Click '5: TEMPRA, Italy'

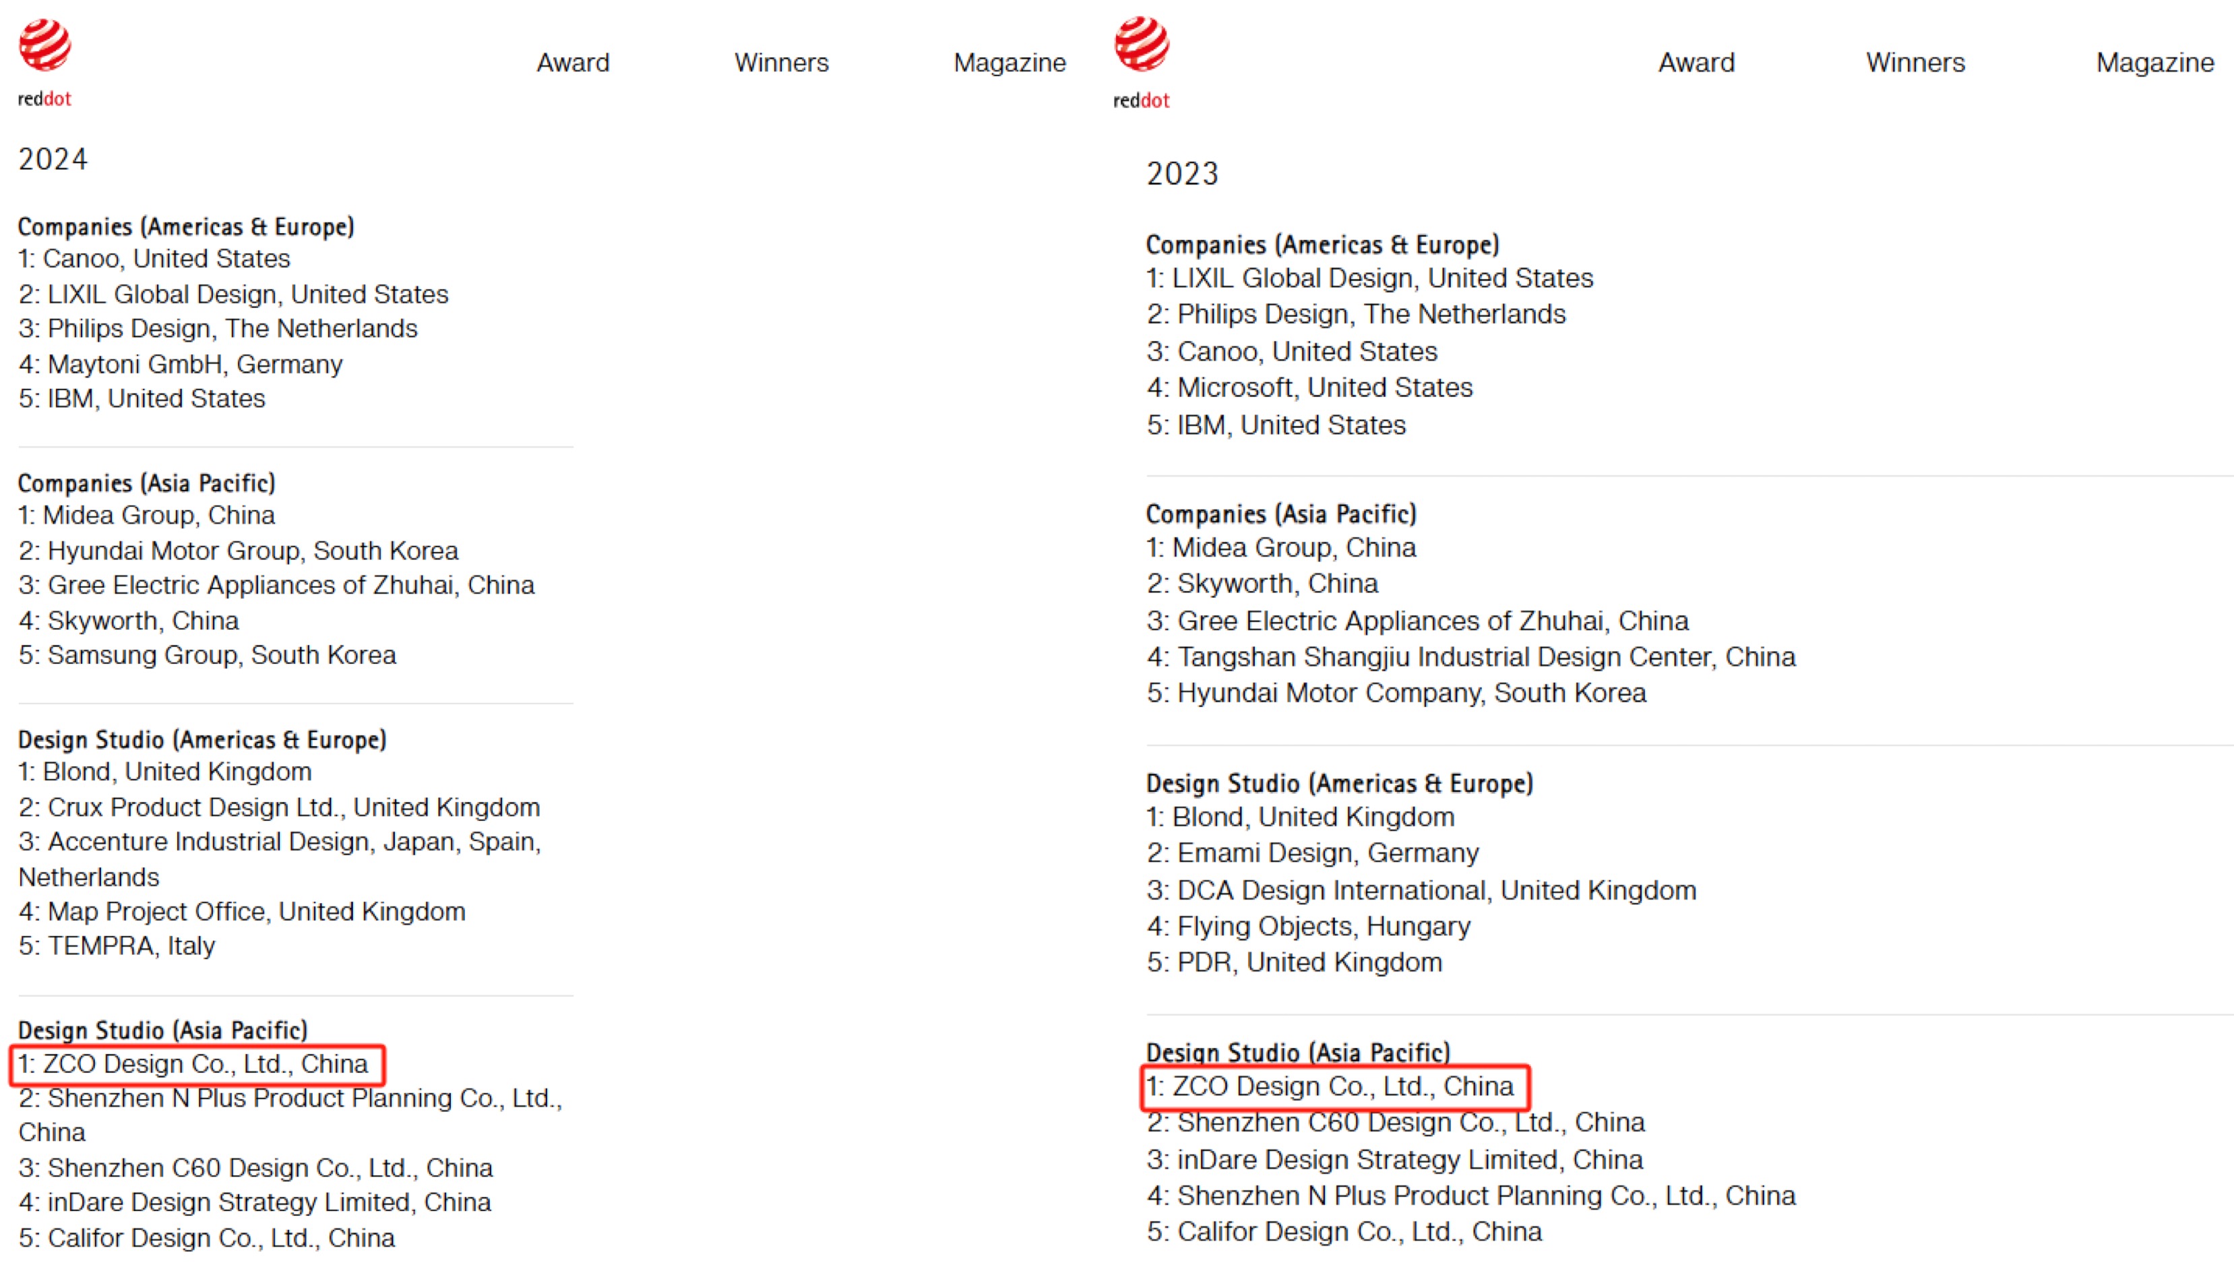tap(117, 946)
